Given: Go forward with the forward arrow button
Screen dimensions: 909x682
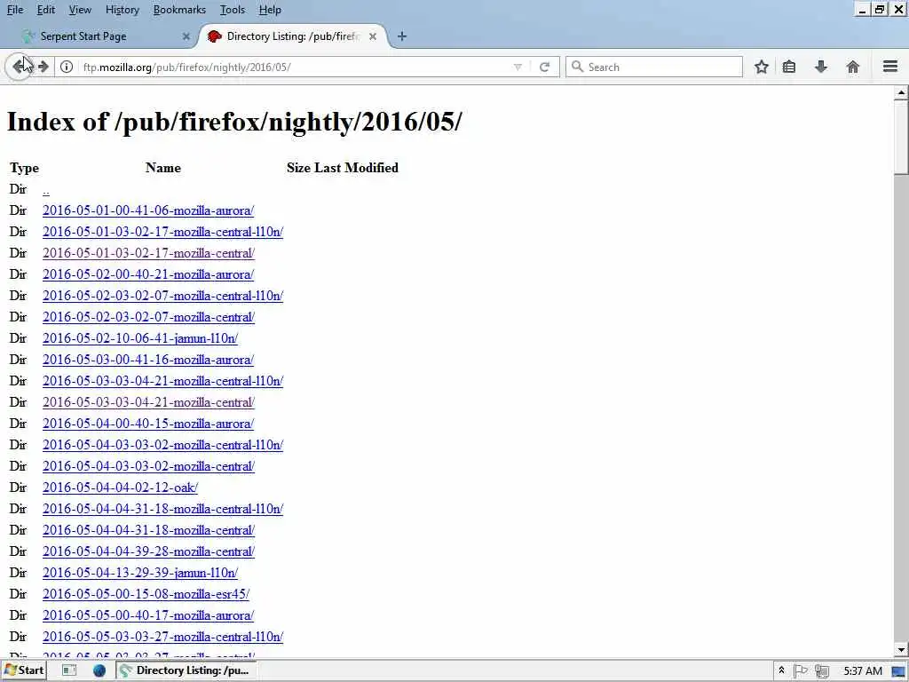Looking at the screenshot, I should [43, 67].
